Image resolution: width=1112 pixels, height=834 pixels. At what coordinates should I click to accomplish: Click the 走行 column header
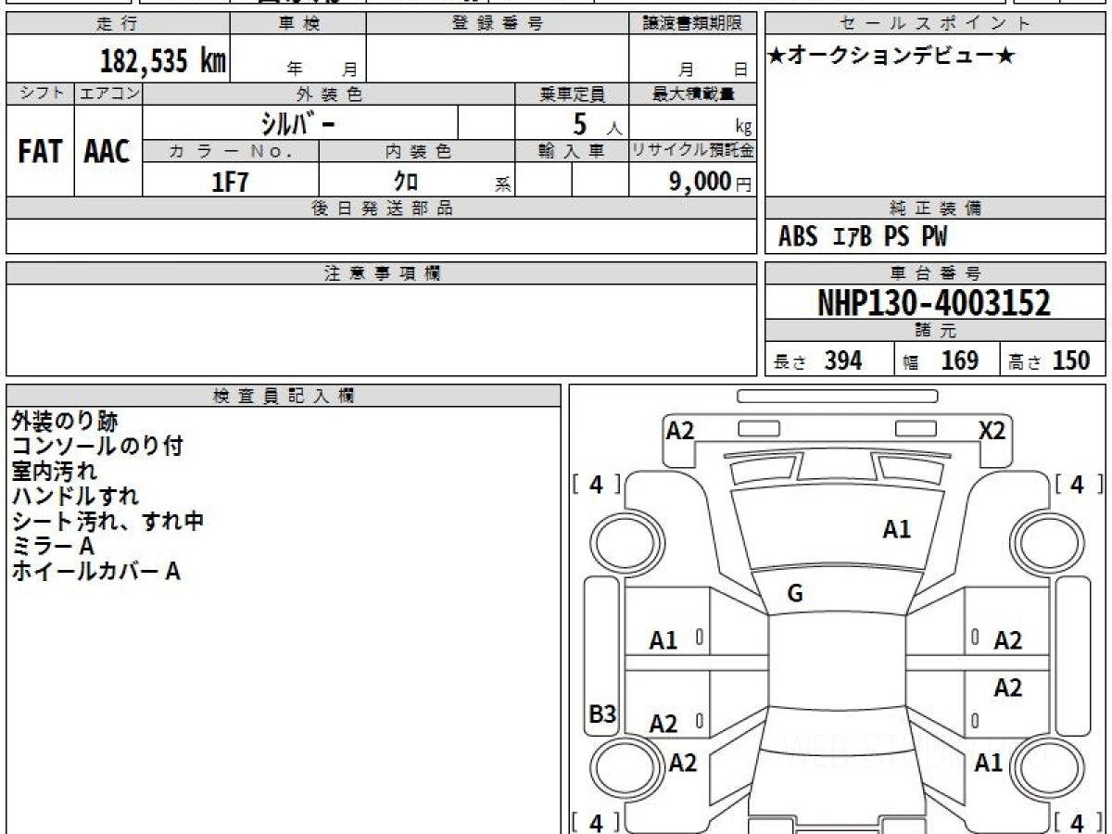click(118, 24)
